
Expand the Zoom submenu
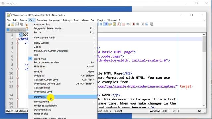[63, 47]
